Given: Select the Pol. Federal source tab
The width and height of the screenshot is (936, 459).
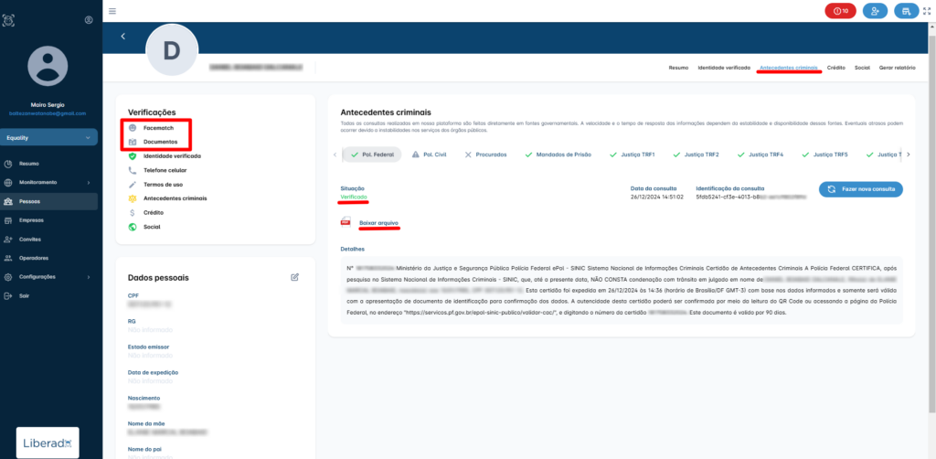Looking at the screenshot, I should coord(371,155).
